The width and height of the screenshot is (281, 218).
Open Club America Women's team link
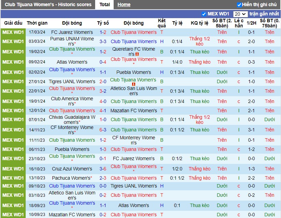72,101
